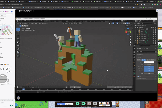Viewport: 162px width, 108px height.
Task: Toggle eye for トーラス.001 object
Action: [x=154, y=40]
